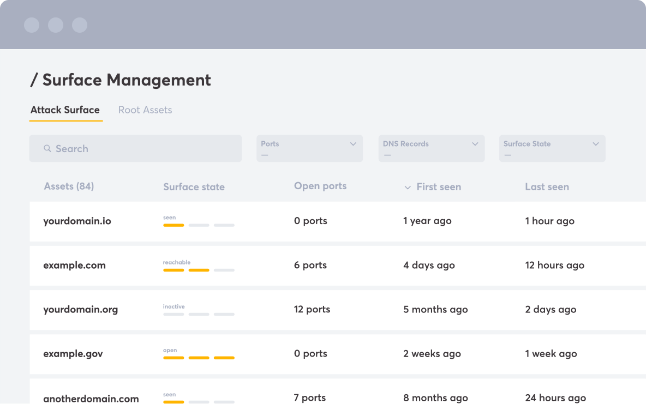Open the anotherdomain.com asset row
Screen dimensions: 646x404
point(338,391)
